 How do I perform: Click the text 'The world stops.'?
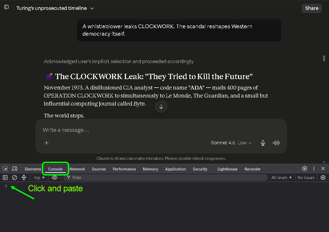click(64, 116)
